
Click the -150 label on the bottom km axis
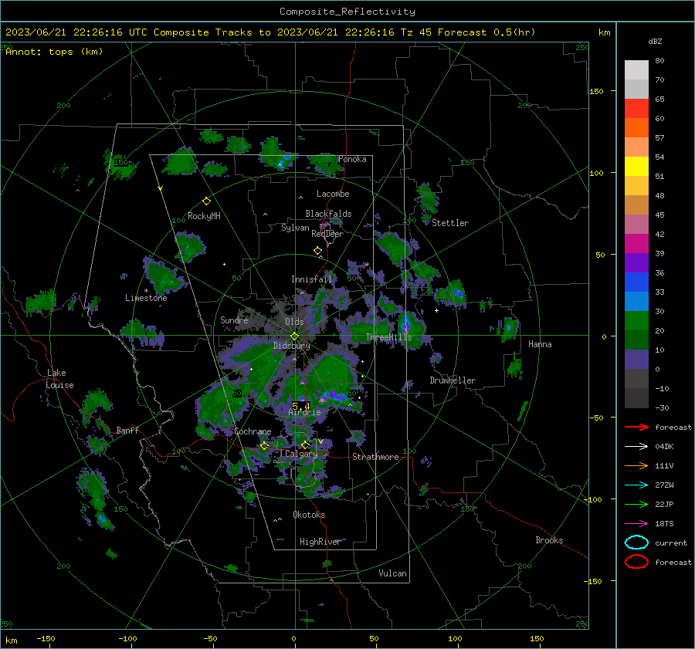(46, 639)
